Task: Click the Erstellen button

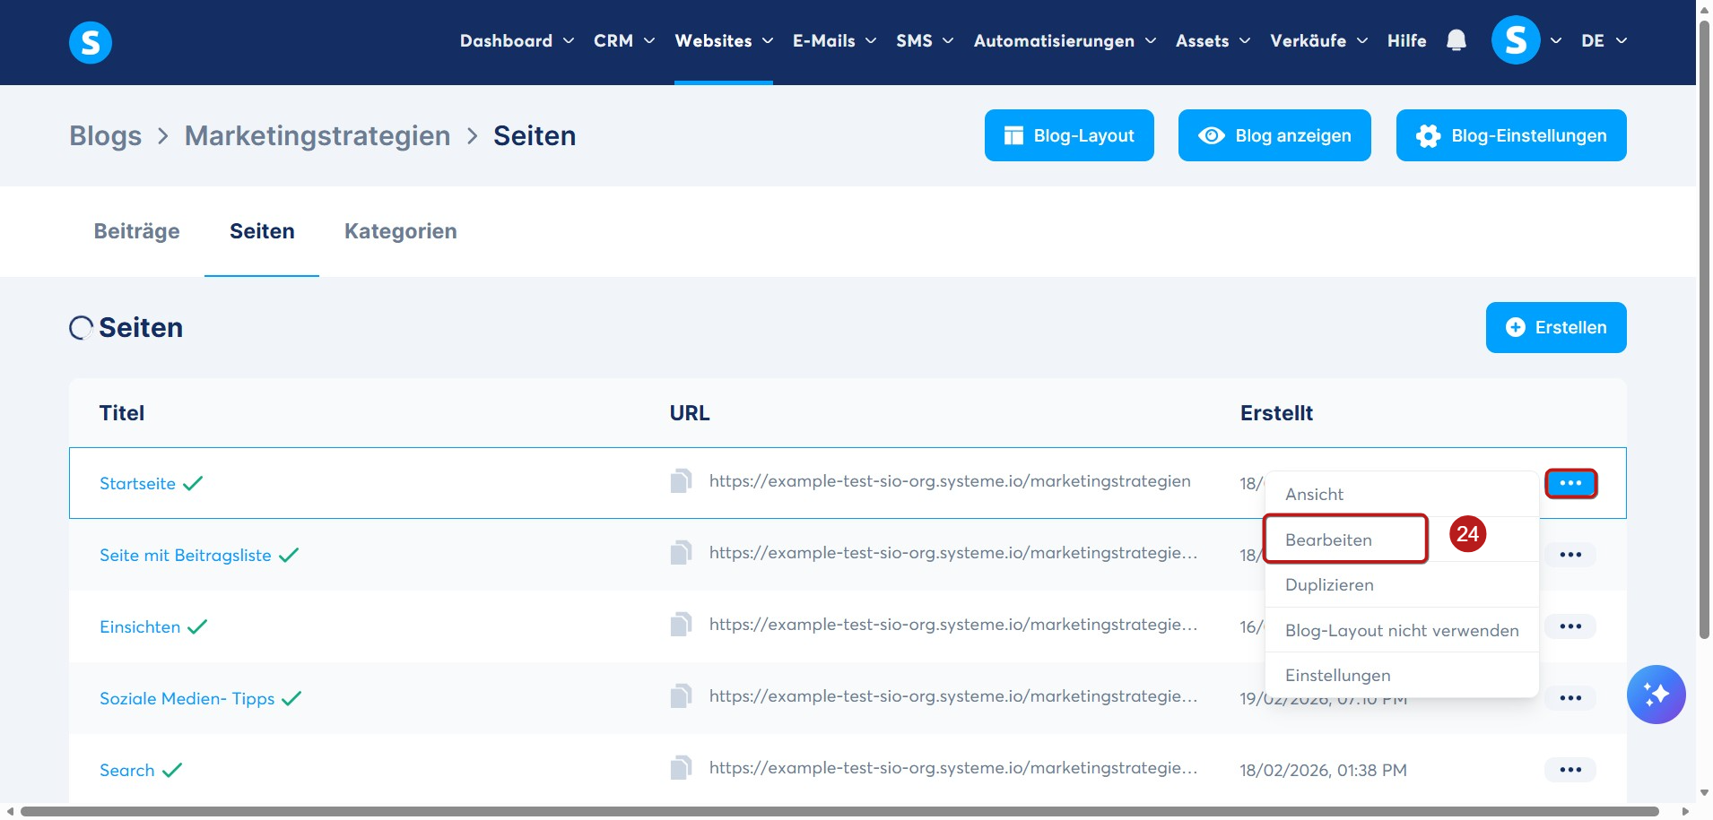Action: [x=1556, y=327]
